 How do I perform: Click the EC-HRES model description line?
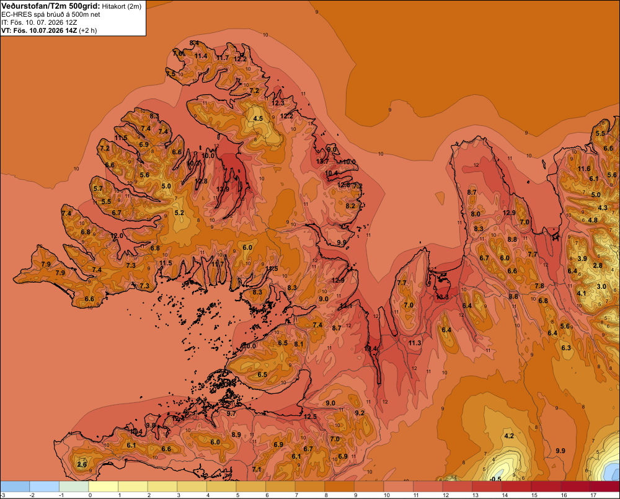click(x=51, y=14)
